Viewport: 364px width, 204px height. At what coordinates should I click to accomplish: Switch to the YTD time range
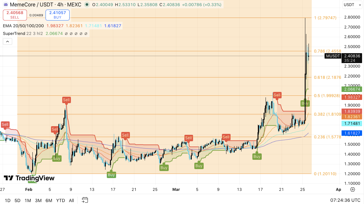point(61,200)
